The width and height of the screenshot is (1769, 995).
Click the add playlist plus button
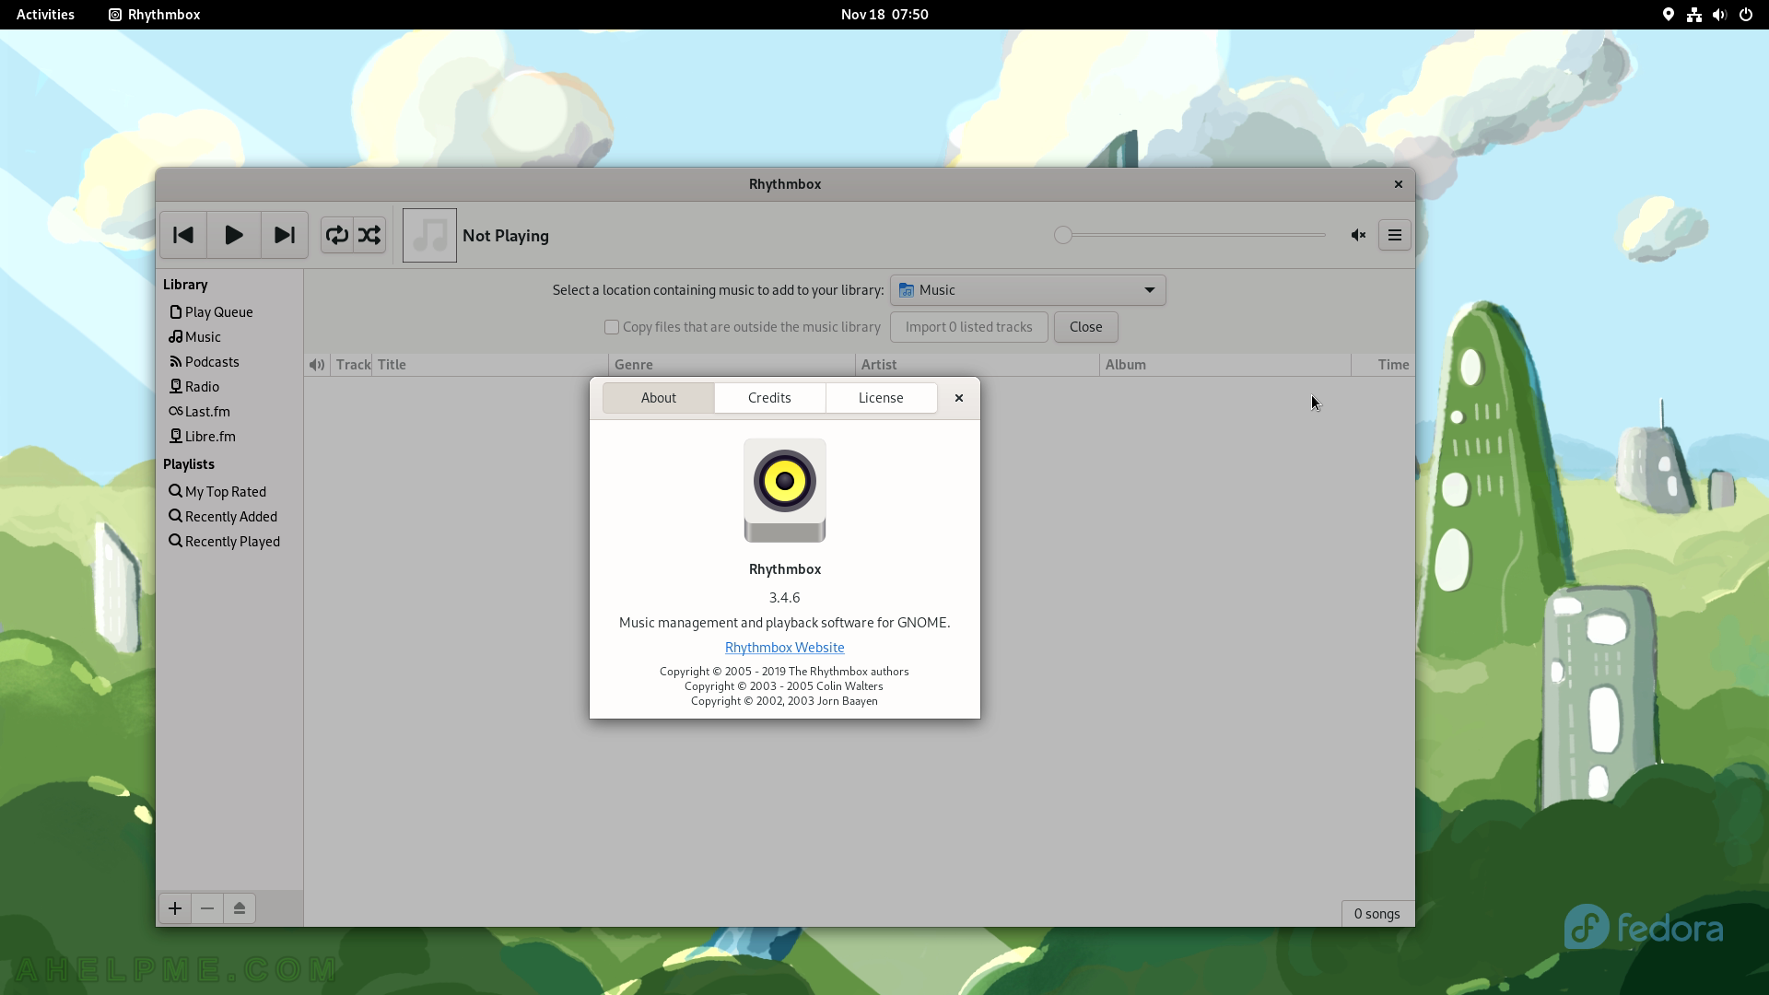[175, 908]
